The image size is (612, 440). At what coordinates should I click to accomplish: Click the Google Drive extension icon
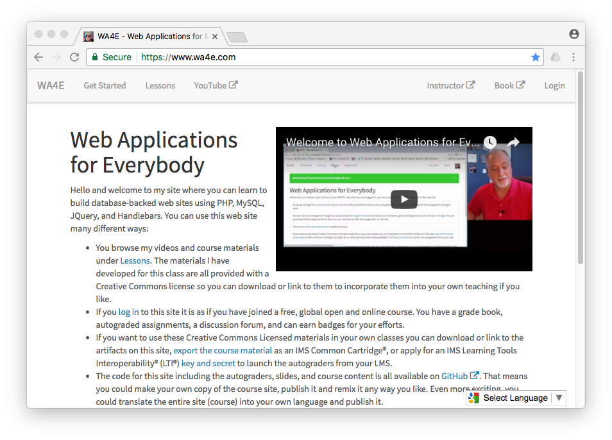pyautogui.click(x=556, y=57)
